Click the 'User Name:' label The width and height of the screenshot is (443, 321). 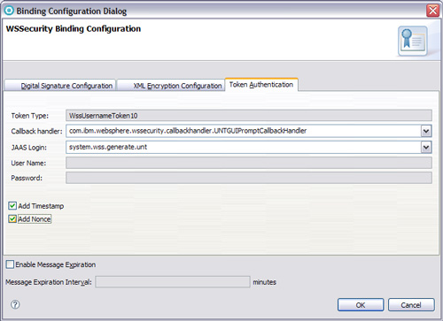click(28, 163)
